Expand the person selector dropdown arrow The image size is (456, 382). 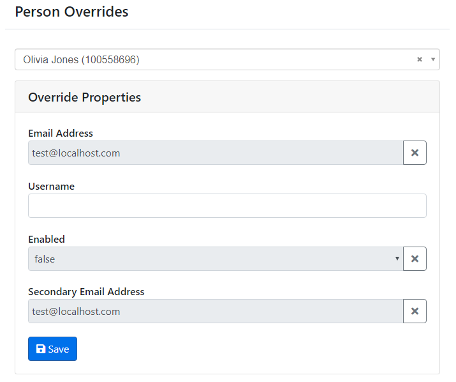[x=433, y=59]
